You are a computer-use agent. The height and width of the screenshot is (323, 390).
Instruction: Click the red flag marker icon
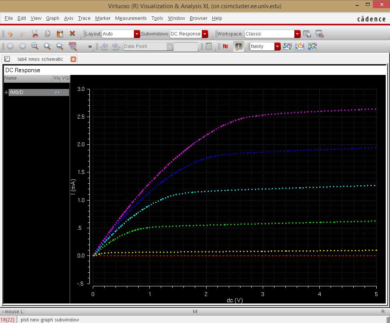click(x=225, y=46)
